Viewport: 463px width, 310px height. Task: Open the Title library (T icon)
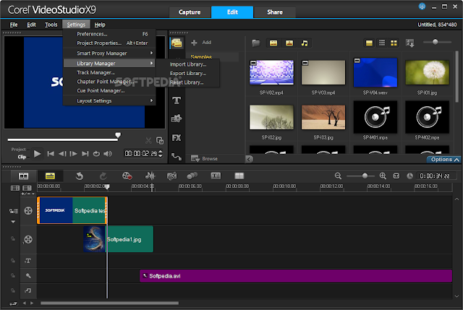point(177,100)
